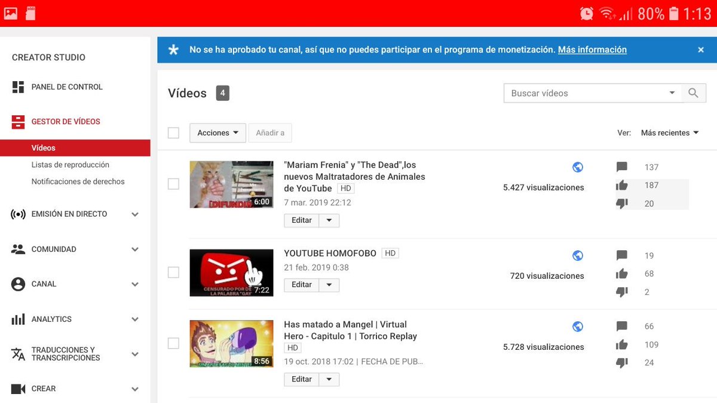Tick the select-all videos checkbox
Image resolution: width=717 pixels, height=403 pixels.
(173, 133)
